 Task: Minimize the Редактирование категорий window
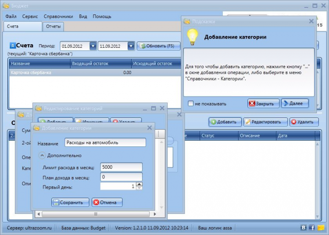[x=145, y=109]
